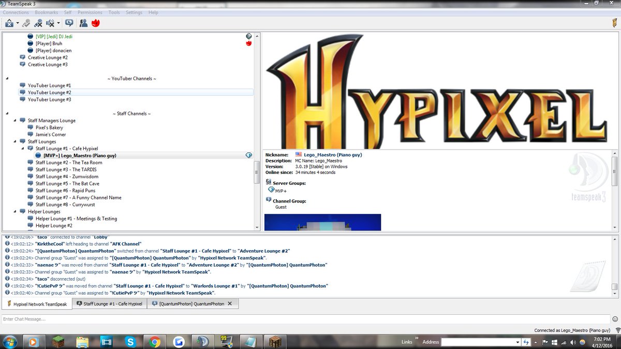Screen dimensions: 621x349
Task: Select user [VIP] [Jedi] DJ Jedi
Action: coord(54,37)
